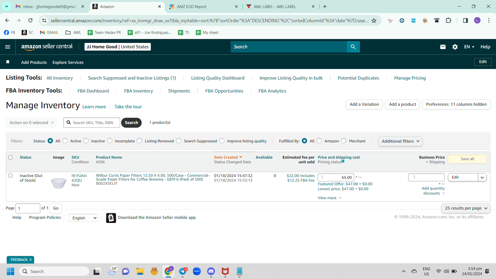Bookmark this page with the star icon

point(374,20)
